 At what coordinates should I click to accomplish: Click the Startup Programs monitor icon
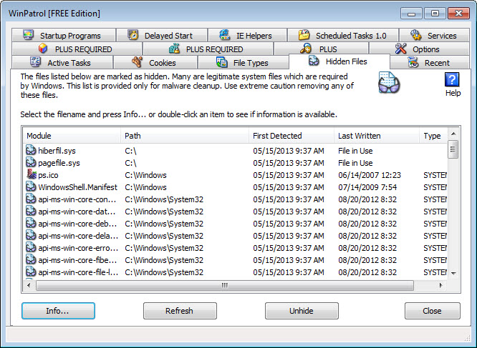(29, 35)
